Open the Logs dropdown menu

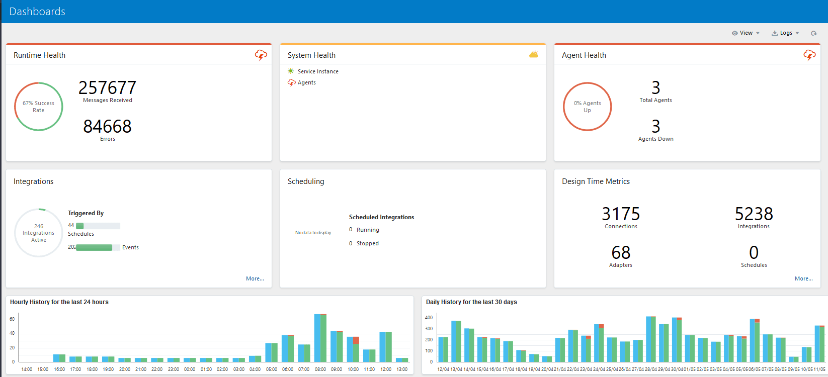pyautogui.click(x=785, y=33)
